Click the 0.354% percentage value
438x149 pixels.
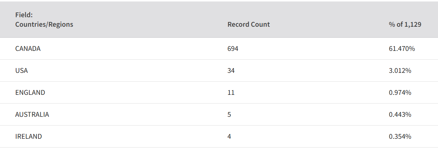[400, 137]
